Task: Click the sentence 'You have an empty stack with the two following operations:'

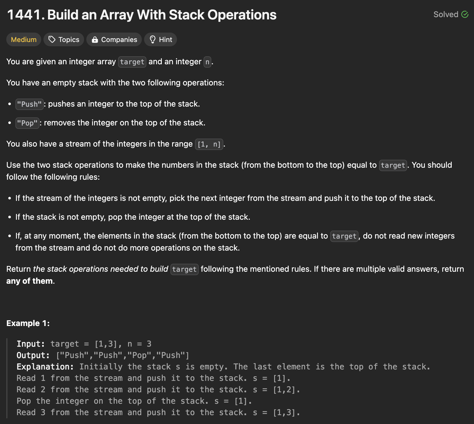Action: pyautogui.click(x=115, y=83)
